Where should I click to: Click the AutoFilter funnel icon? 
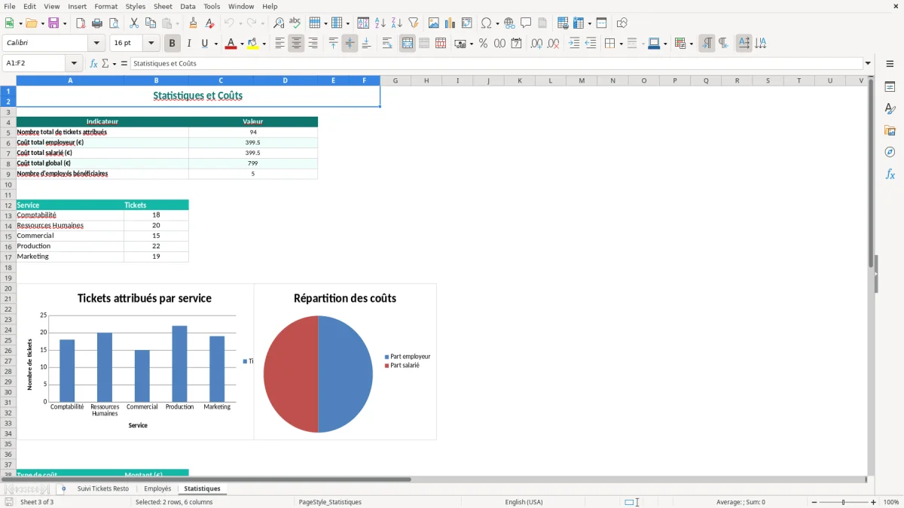point(414,23)
